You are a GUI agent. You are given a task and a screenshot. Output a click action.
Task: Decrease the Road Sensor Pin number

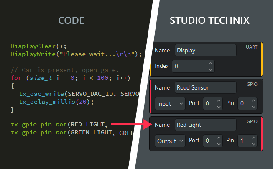[x=253, y=107]
